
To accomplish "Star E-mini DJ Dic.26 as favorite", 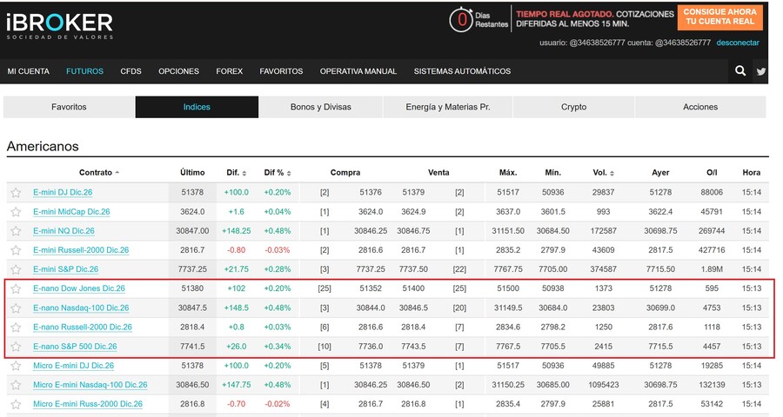I will (x=16, y=193).
